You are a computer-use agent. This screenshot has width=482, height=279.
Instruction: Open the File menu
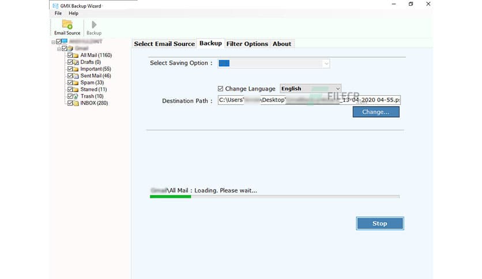[x=58, y=13]
